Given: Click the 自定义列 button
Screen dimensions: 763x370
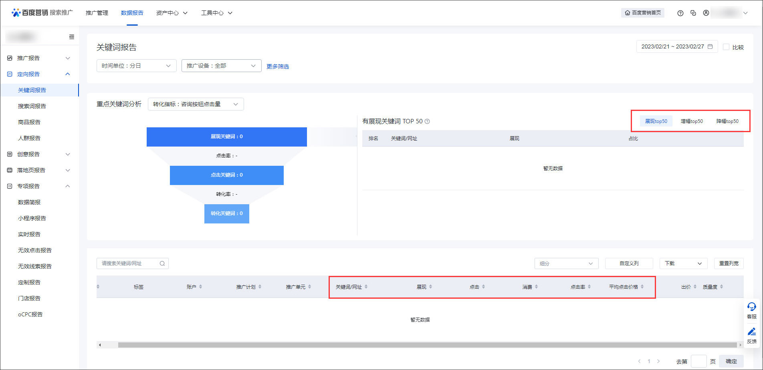Looking at the screenshot, I should (630, 263).
